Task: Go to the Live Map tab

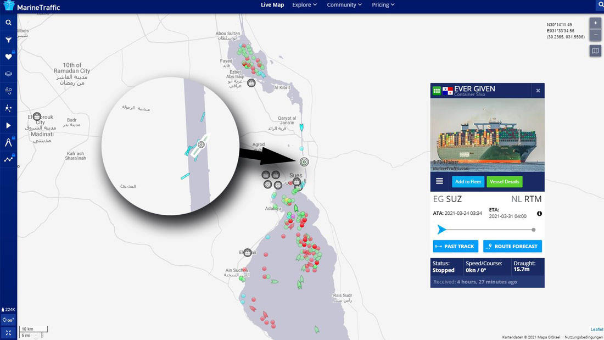Action: click(272, 5)
